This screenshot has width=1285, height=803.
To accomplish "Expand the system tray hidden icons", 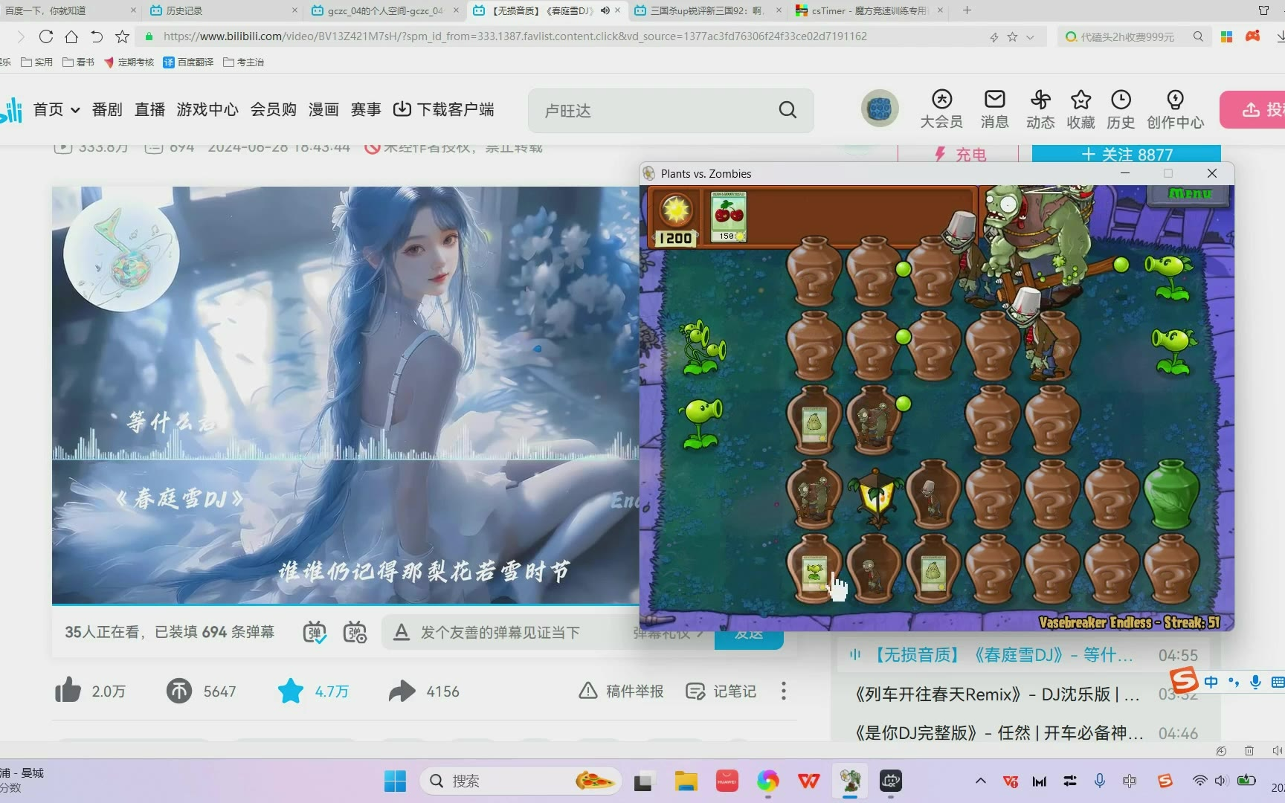I will point(980,781).
